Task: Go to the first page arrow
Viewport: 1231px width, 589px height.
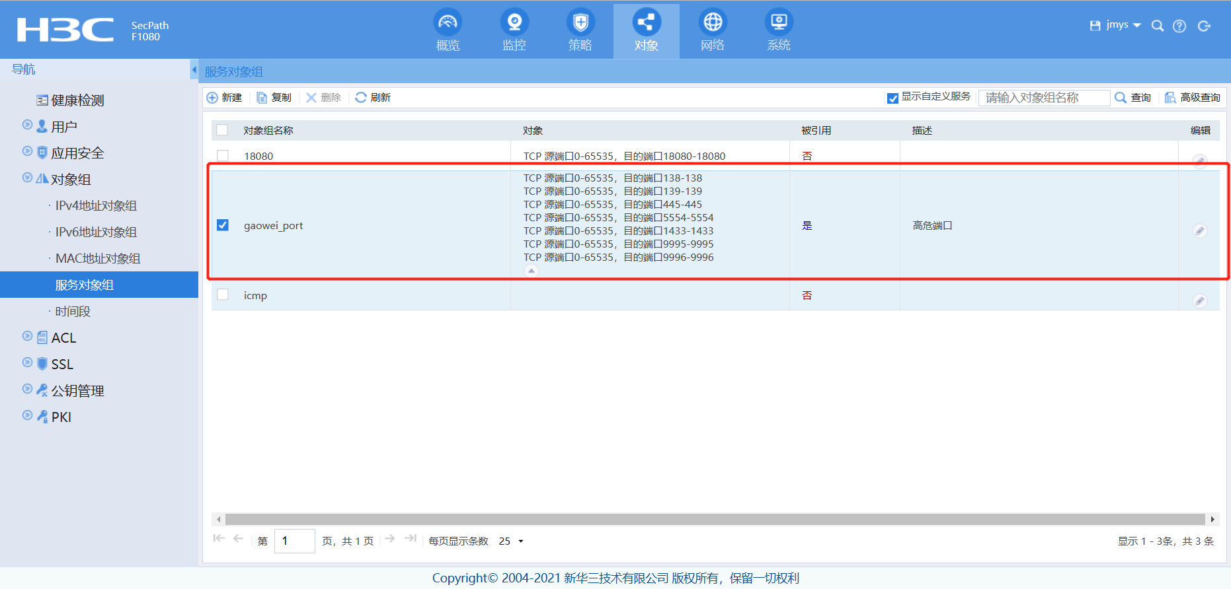Action: (219, 539)
